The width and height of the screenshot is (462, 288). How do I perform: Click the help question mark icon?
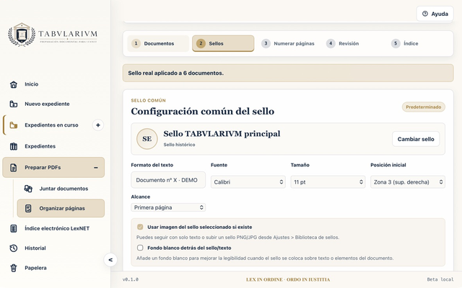pyautogui.click(x=425, y=14)
